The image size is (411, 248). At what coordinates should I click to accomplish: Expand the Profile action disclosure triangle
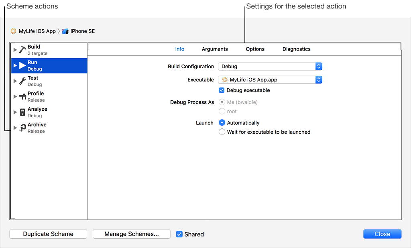click(15, 97)
